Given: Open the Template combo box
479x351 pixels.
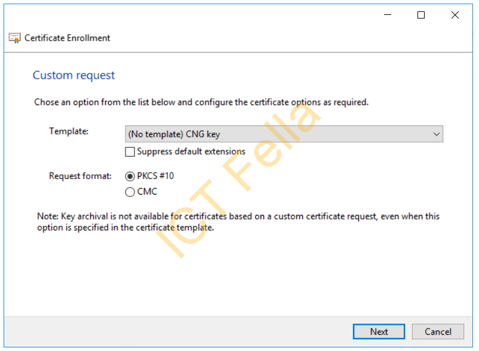Looking at the screenshot, I should click(x=284, y=134).
